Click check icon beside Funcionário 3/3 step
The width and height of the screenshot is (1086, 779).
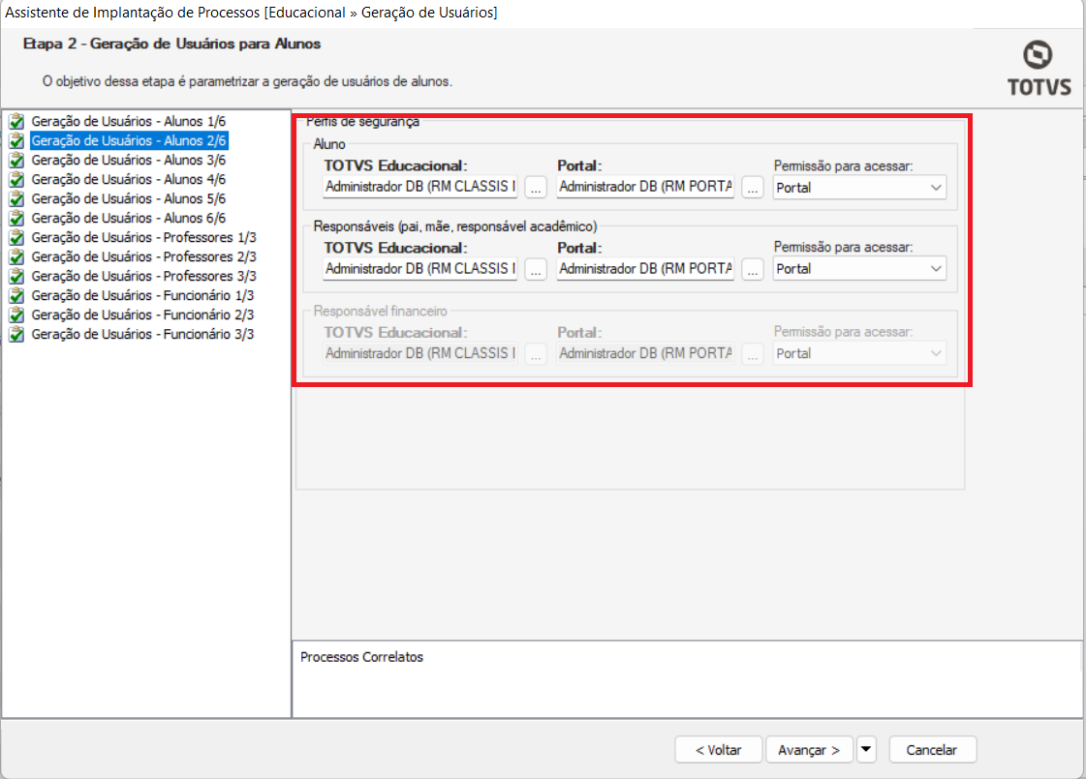[16, 335]
